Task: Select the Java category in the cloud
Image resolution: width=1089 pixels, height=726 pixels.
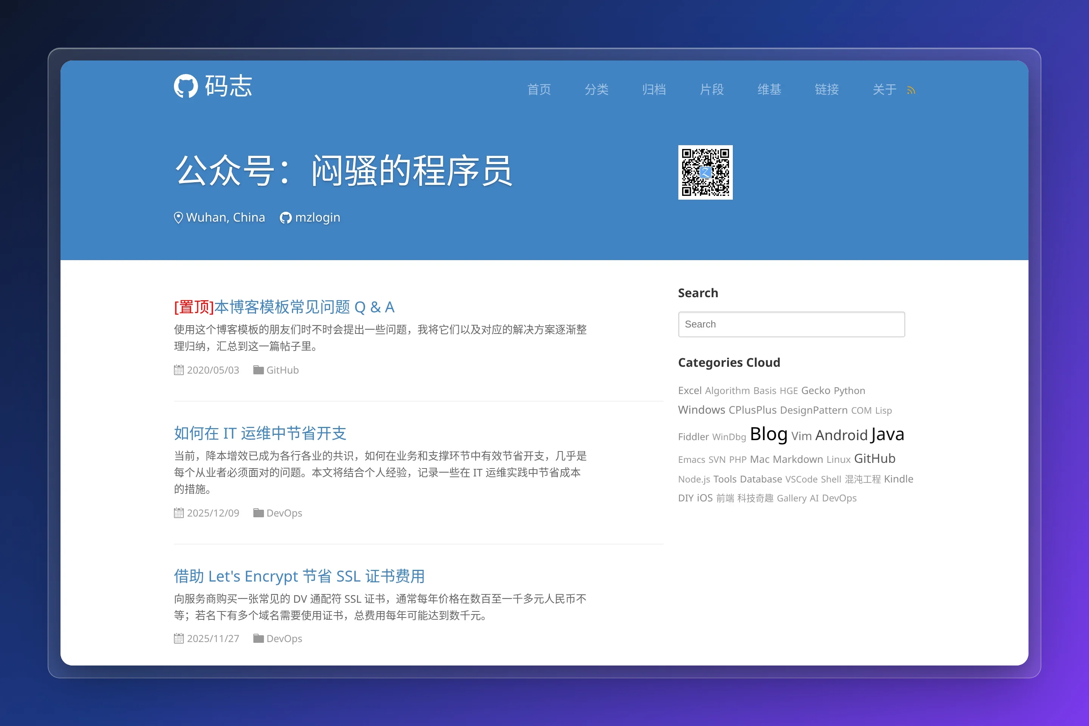Action: tap(887, 434)
